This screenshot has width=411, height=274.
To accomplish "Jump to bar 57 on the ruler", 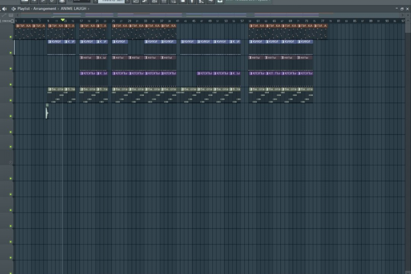I will 242,21.
